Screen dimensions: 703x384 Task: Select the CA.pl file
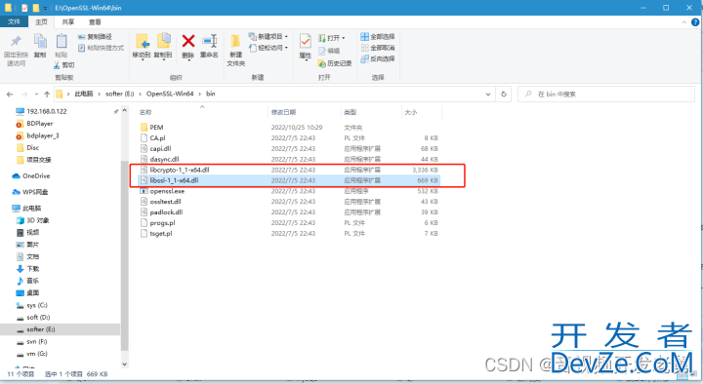(x=157, y=137)
